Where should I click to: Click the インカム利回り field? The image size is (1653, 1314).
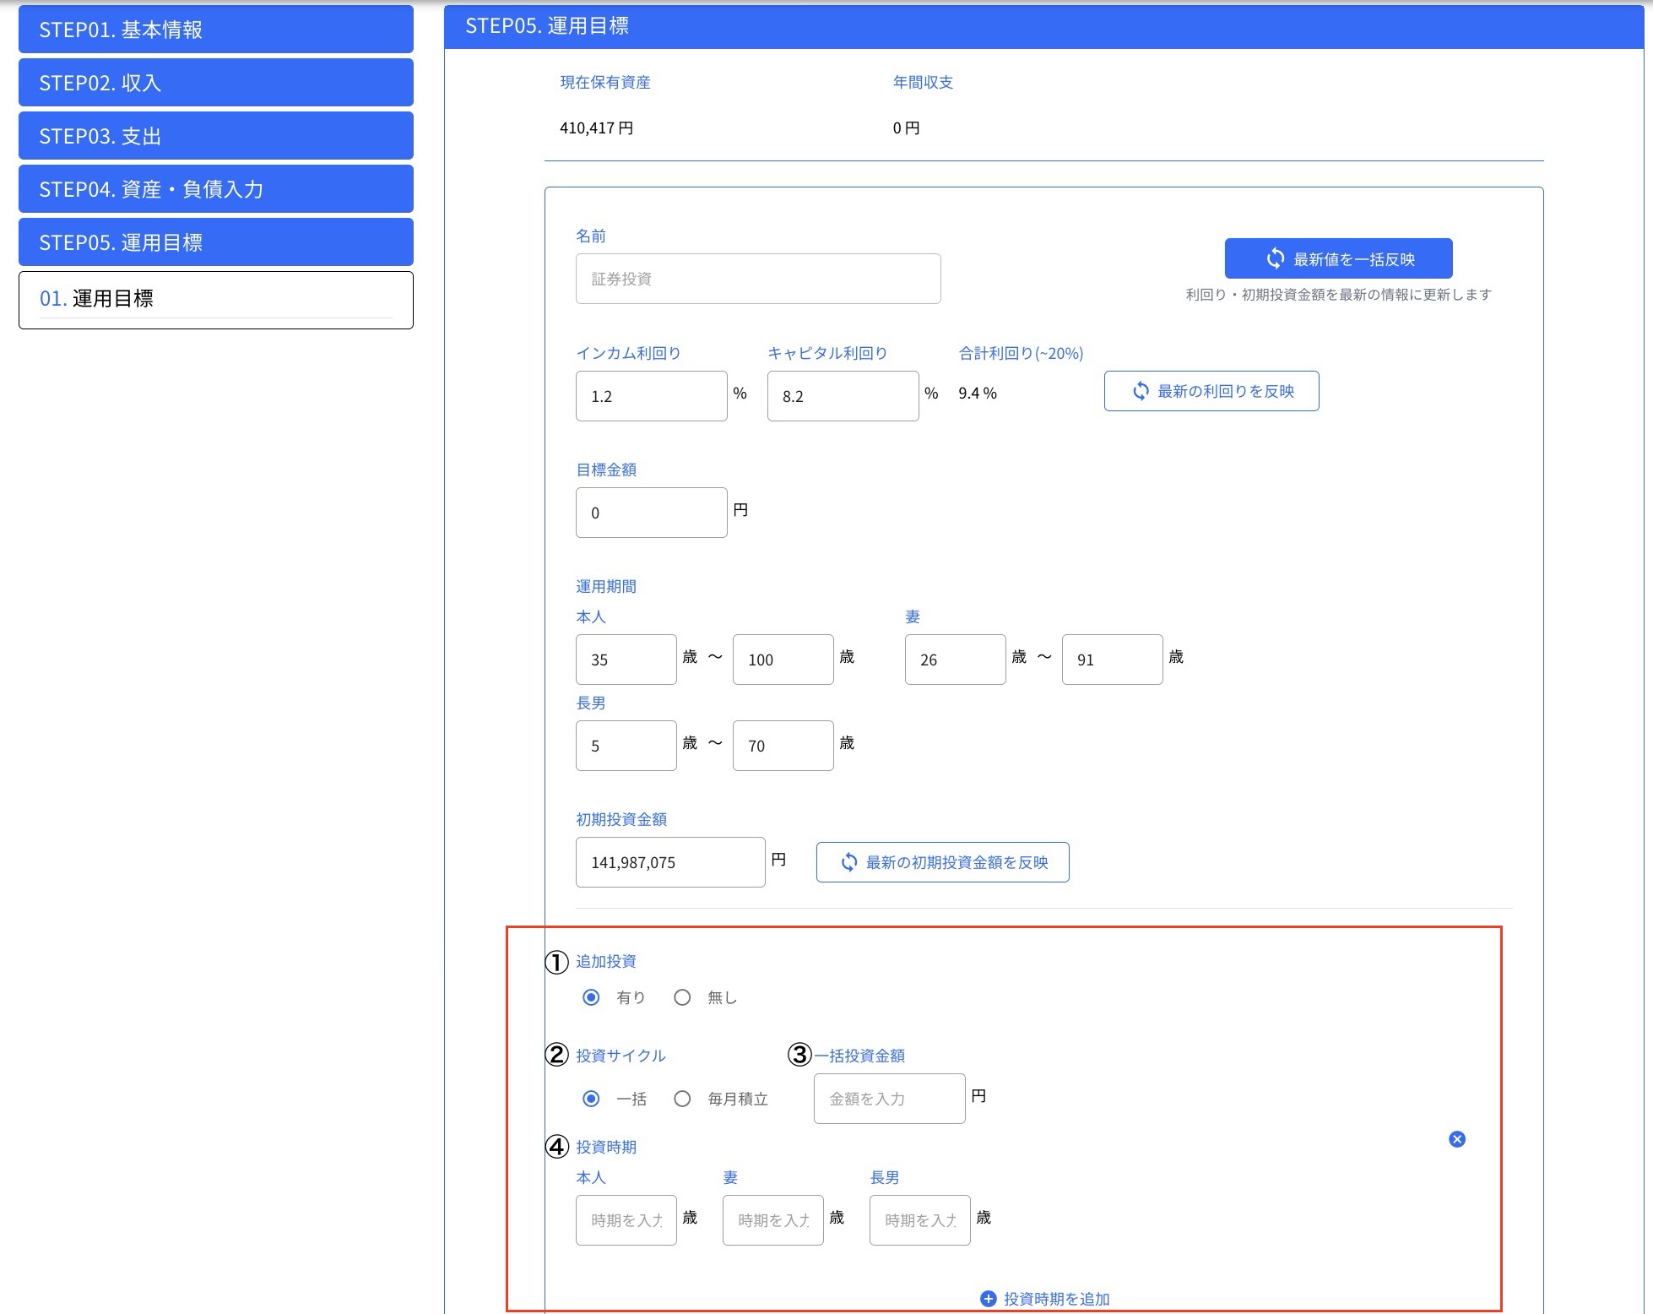[x=652, y=396]
